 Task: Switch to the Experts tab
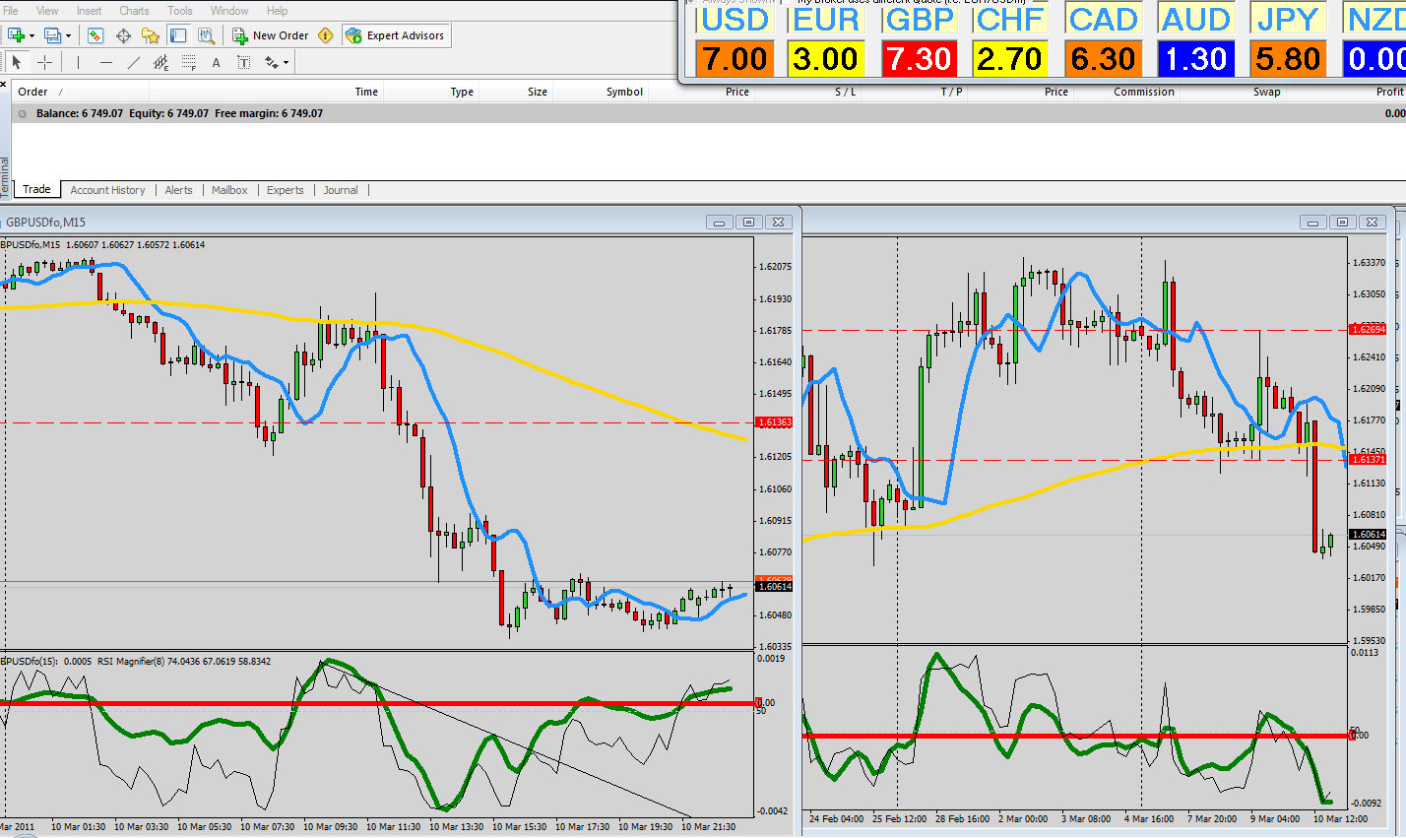tap(286, 190)
